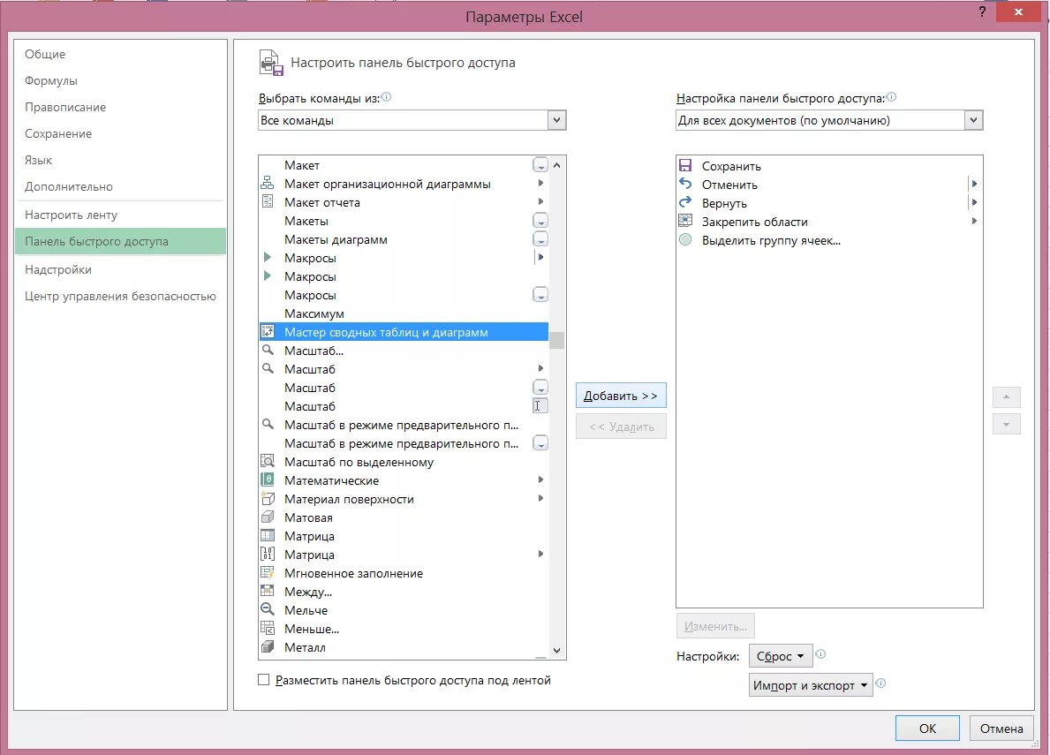Viewport: 1050px width, 755px height.
Task: Open the 'Сохранение' category
Action: pos(120,134)
